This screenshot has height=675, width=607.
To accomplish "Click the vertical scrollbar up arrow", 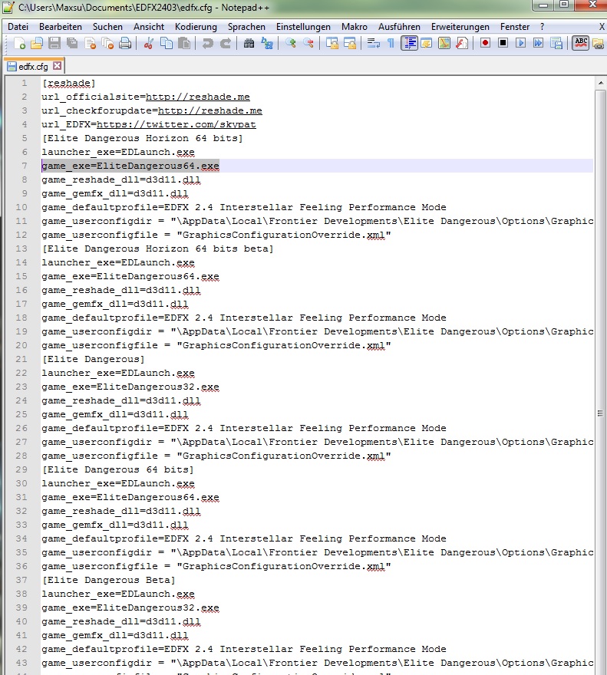I will click(x=601, y=82).
